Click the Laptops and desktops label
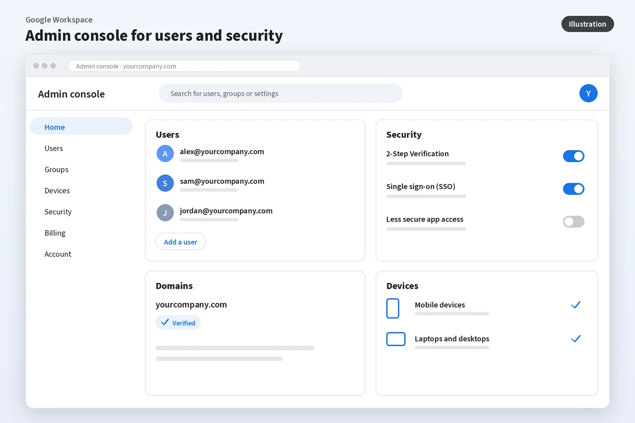Screen dimensions: 635x423 pyautogui.click(x=452, y=338)
